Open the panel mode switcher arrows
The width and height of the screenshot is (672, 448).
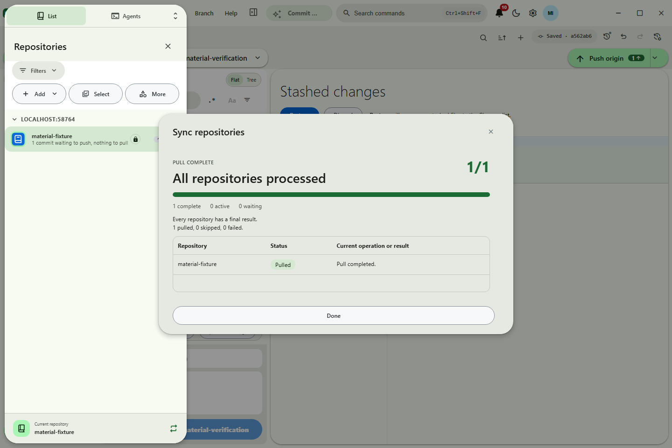[x=175, y=16]
